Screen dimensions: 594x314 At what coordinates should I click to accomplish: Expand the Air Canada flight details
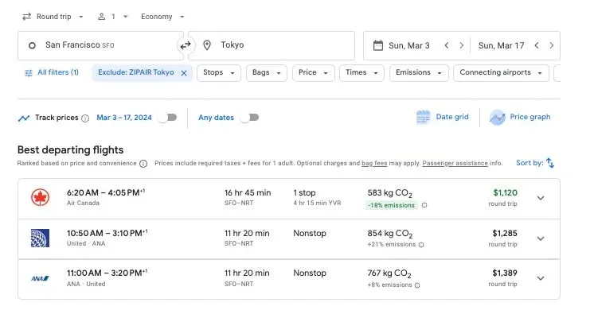pyautogui.click(x=541, y=198)
